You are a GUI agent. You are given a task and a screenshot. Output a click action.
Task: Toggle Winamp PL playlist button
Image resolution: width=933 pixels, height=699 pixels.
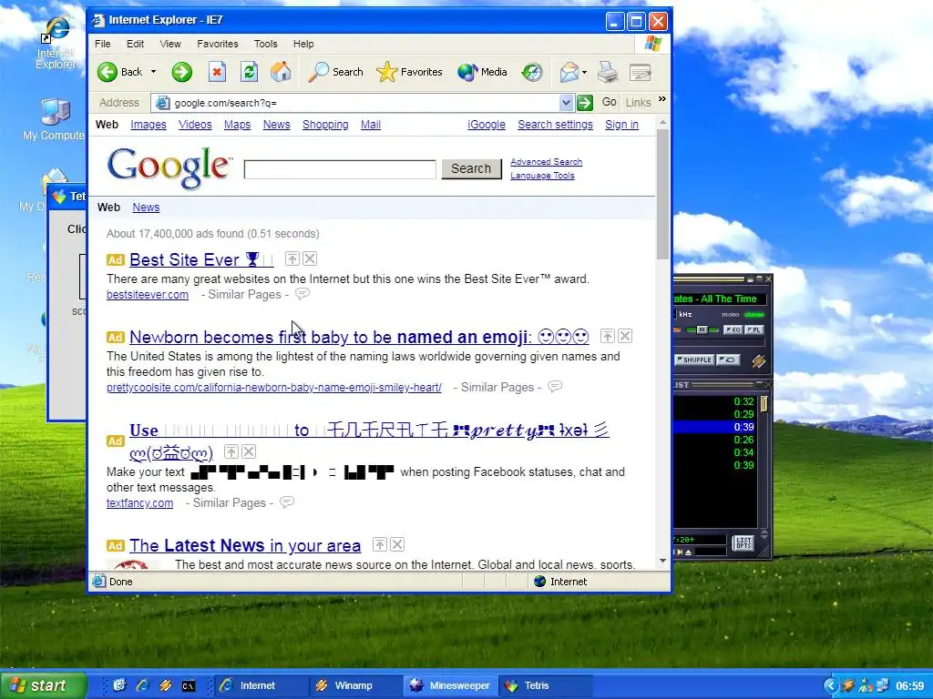[754, 329]
